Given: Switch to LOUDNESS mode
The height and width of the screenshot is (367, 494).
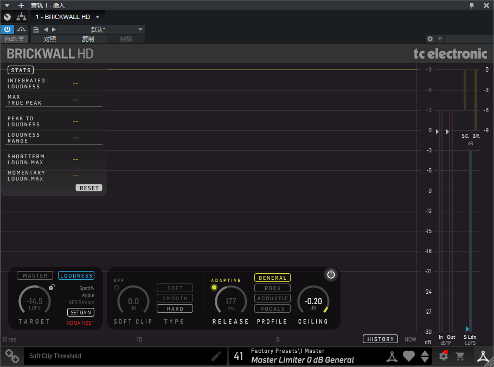Looking at the screenshot, I should point(76,275).
